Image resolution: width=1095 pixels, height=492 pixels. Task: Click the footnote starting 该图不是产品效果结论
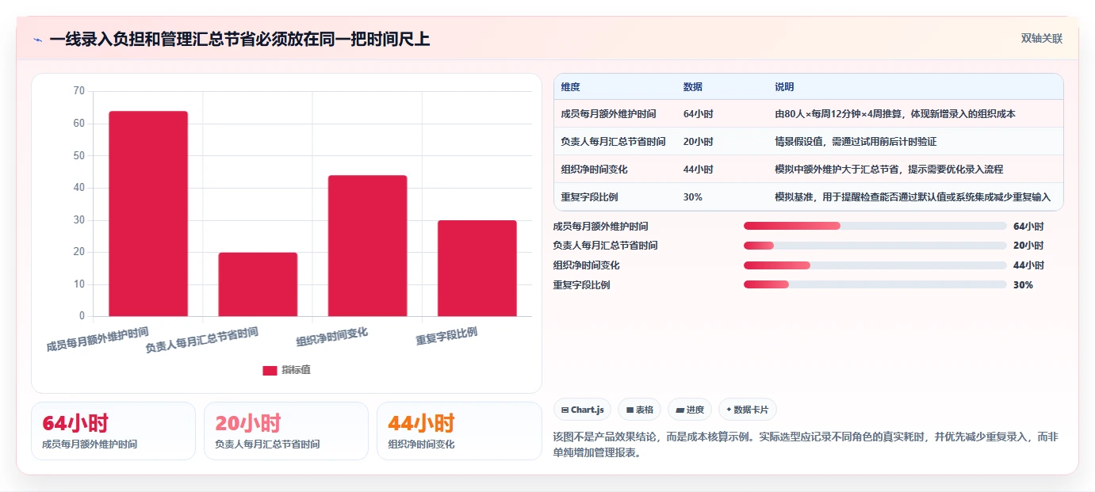pos(805,445)
